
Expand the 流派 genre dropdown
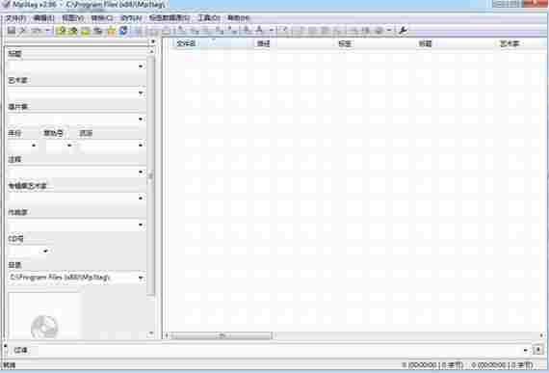141,145
